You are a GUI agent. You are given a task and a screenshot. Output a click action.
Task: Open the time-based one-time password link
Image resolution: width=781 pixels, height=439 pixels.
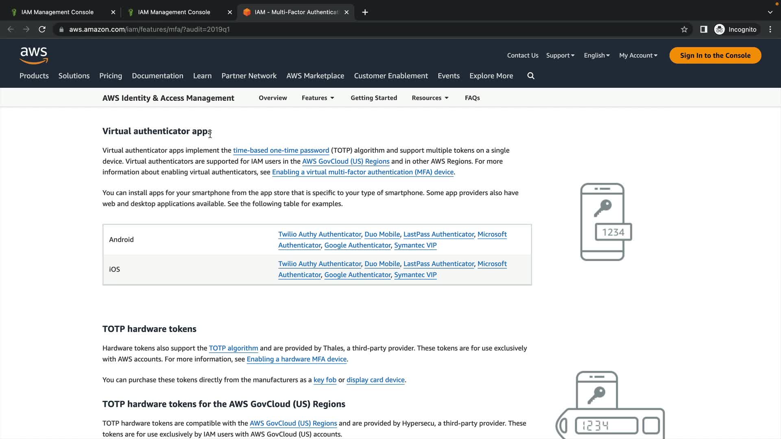click(x=281, y=150)
